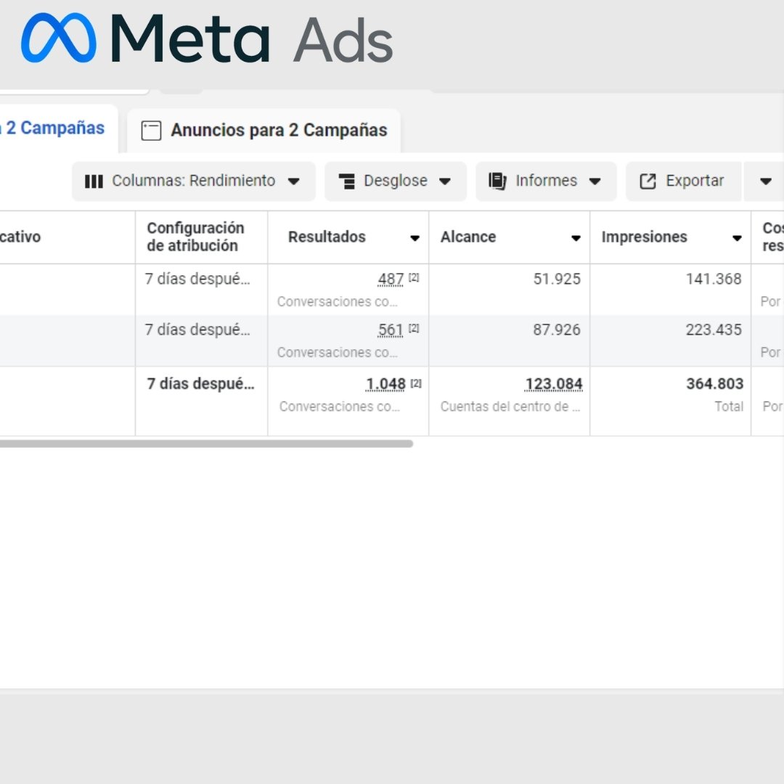Expand the Informes dropdown arrow
The image size is (784, 784).
click(595, 181)
